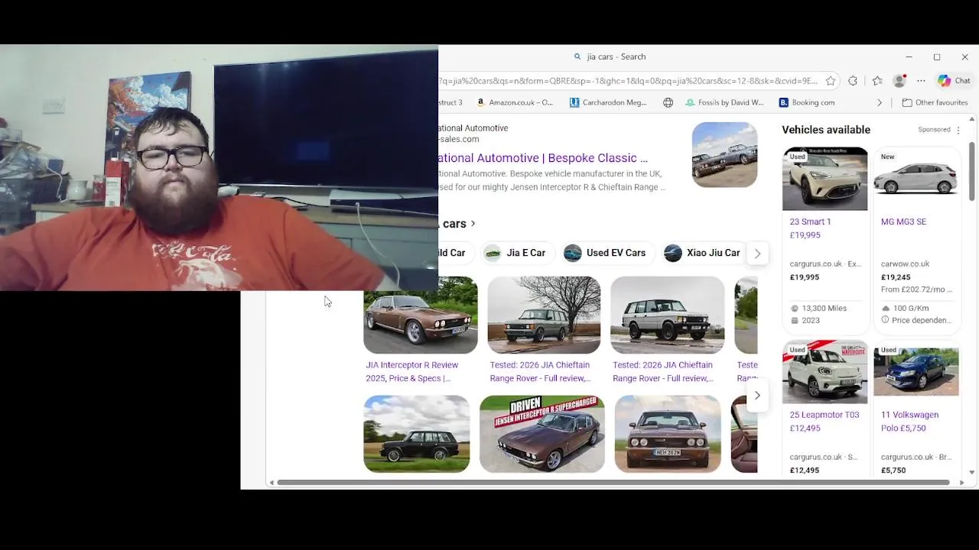Open the browser profile avatar
Screen dimensions: 979x550
[x=899, y=81]
